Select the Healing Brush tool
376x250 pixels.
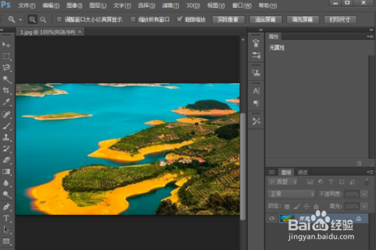[x=6, y=114]
